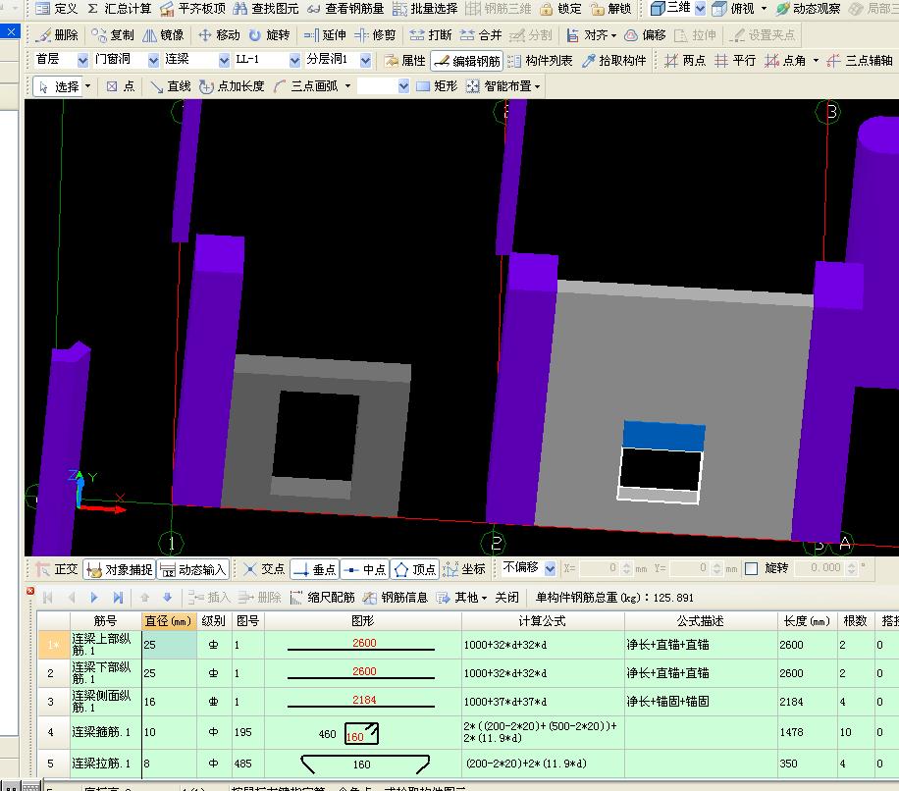Select the 偏移 (offset) tool
This screenshot has width=899, height=791.
(x=645, y=35)
